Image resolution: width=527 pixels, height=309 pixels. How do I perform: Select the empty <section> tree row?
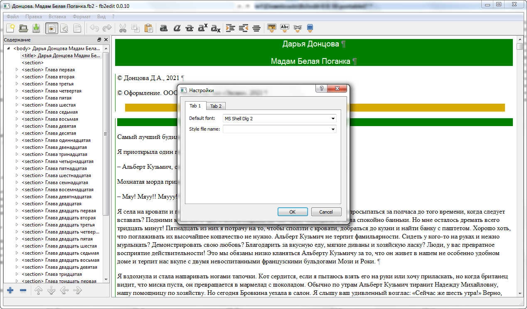tap(32, 63)
